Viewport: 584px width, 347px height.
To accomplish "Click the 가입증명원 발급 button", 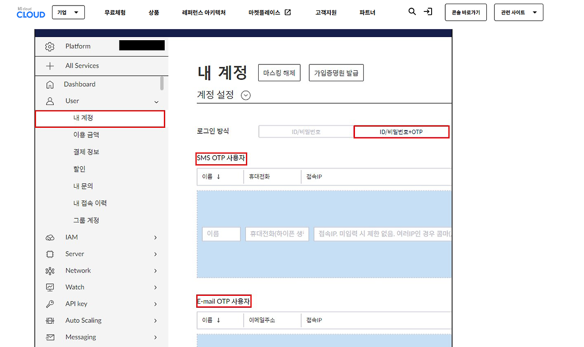I will tap(336, 73).
